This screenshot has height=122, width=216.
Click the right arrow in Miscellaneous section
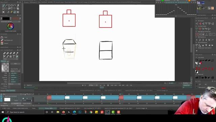point(212,45)
